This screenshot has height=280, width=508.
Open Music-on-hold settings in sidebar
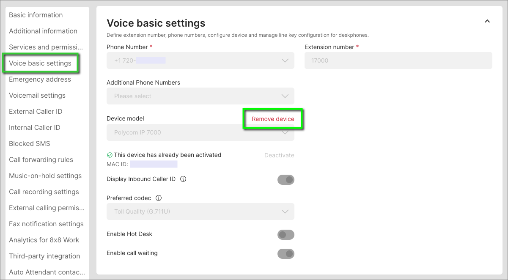point(45,176)
